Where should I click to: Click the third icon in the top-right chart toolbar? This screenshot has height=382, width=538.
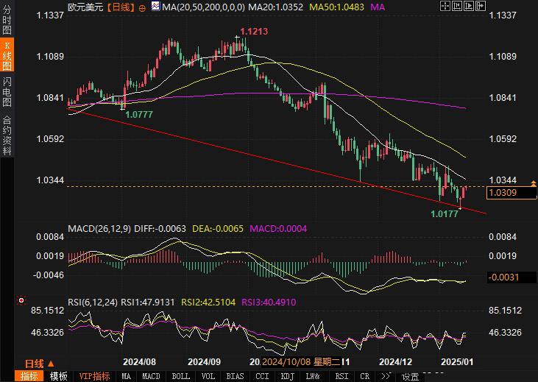coord(468,7)
